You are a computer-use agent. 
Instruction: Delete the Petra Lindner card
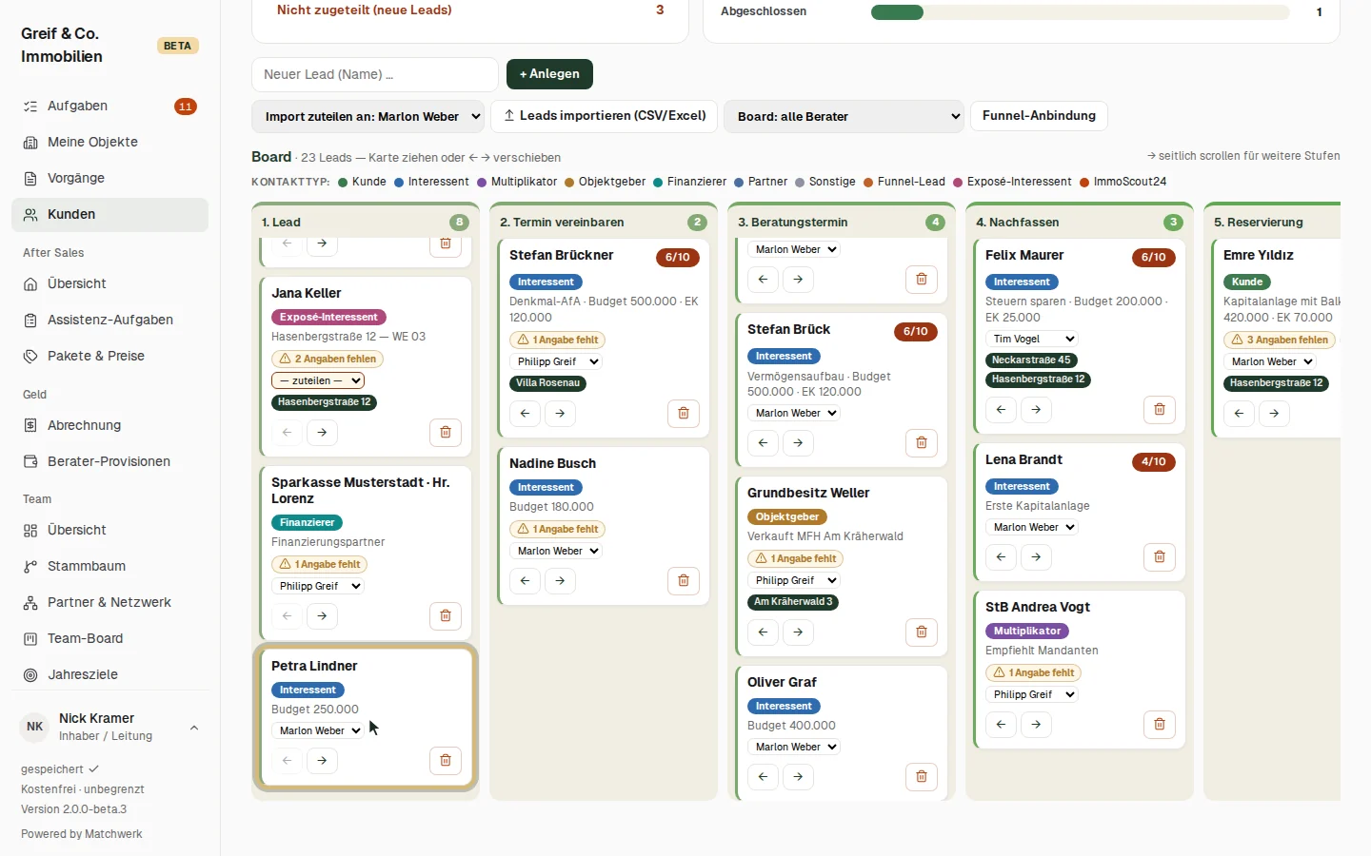click(x=446, y=760)
